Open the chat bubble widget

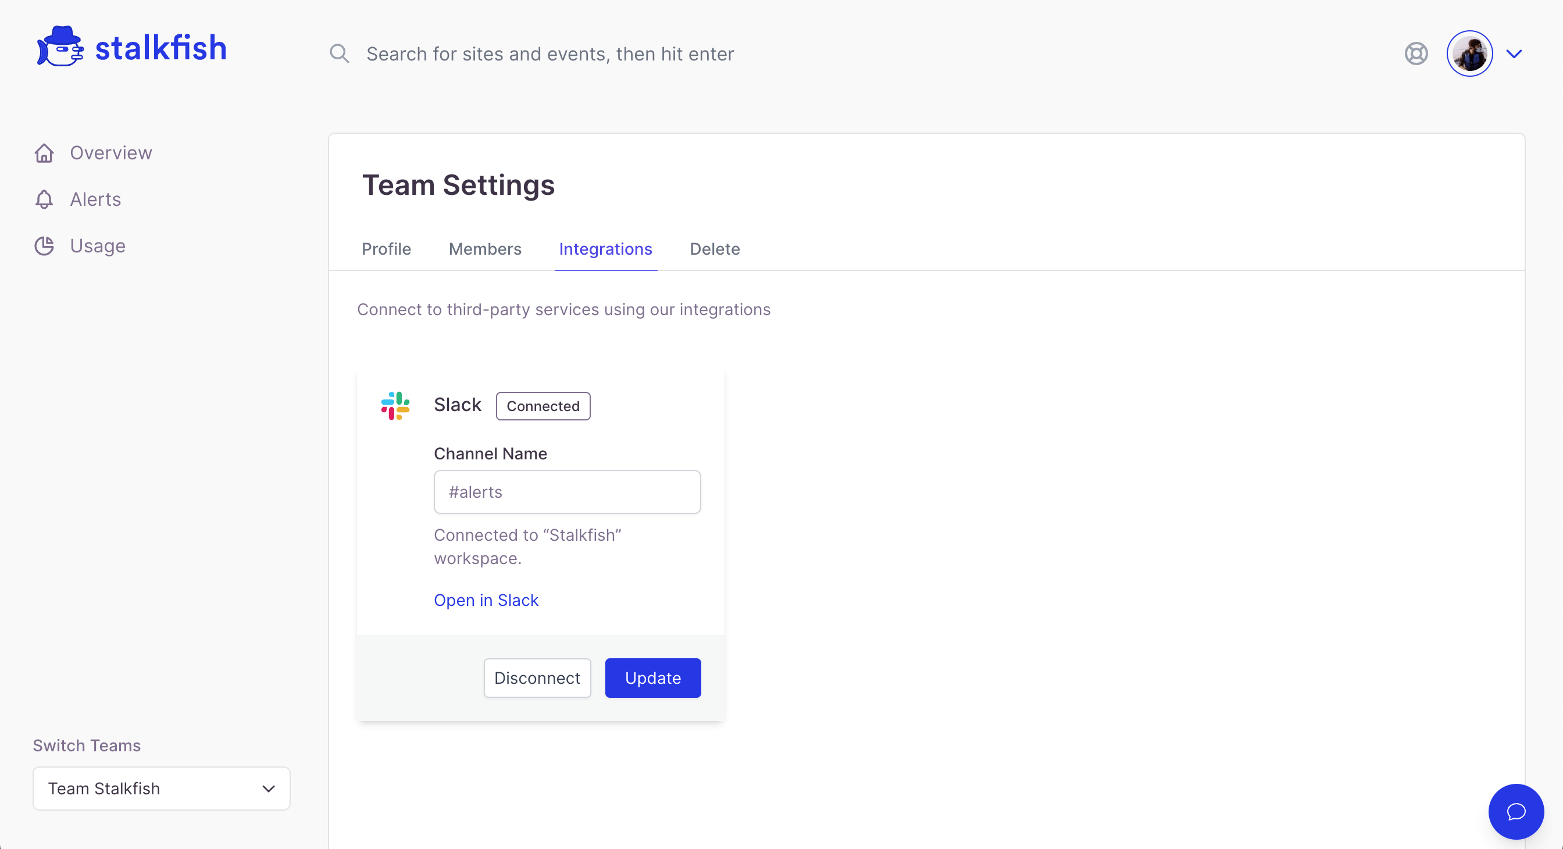click(x=1515, y=811)
